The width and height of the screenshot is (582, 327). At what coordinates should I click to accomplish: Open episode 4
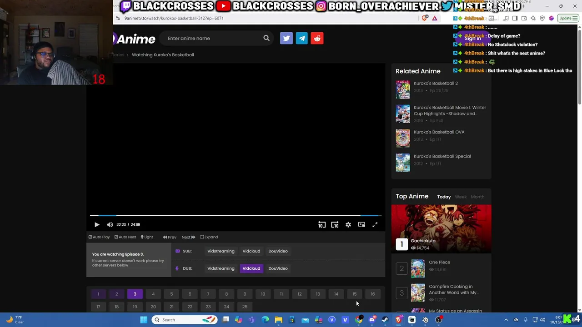(153, 294)
